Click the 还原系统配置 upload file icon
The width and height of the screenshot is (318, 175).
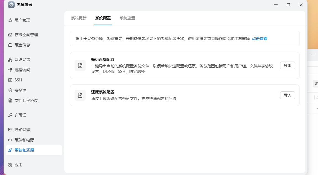[80, 95]
